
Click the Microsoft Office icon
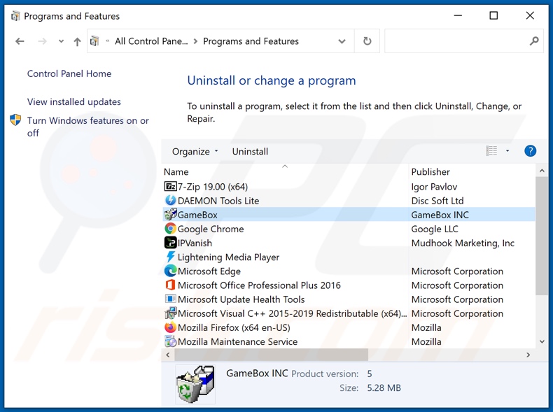[x=170, y=285]
